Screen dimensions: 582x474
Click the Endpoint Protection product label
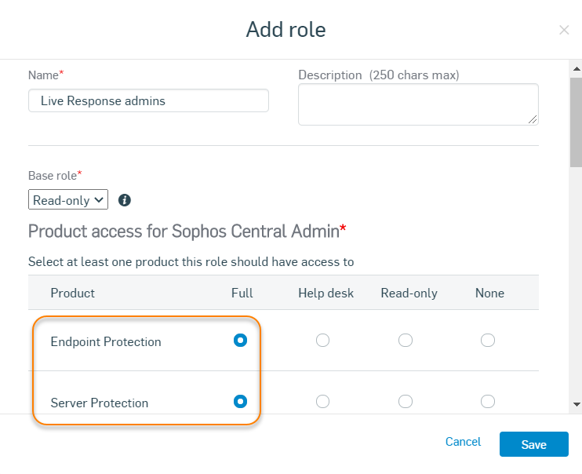click(x=106, y=341)
